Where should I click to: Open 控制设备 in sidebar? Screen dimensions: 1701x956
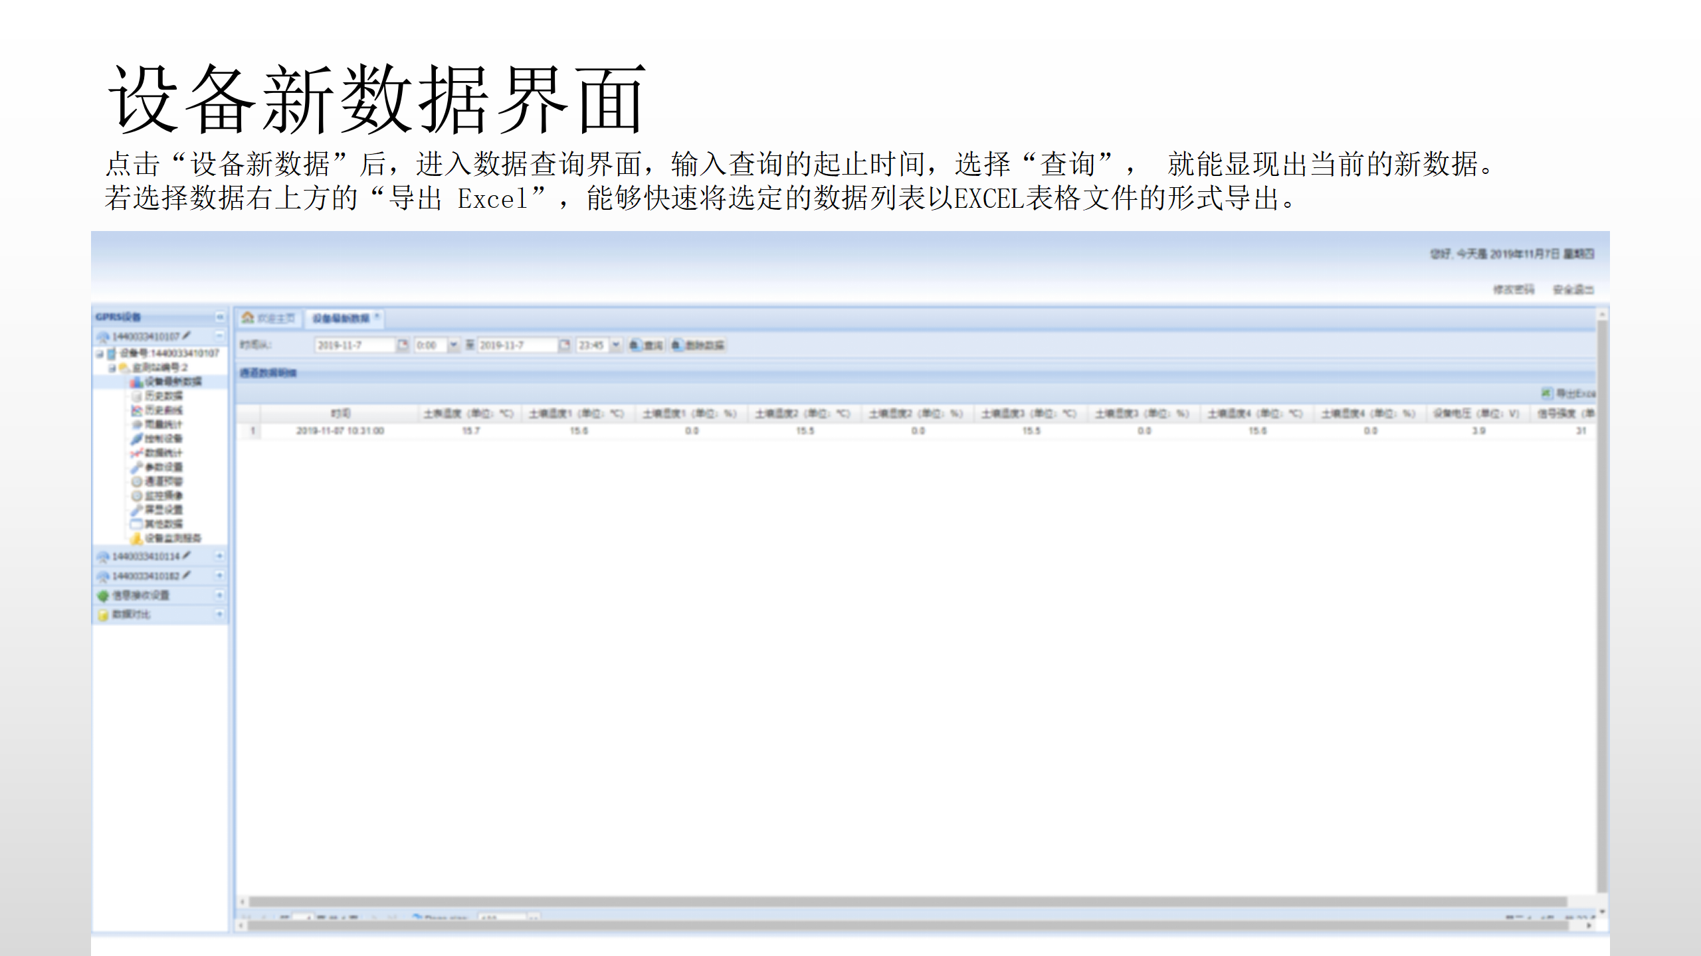point(163,439)
